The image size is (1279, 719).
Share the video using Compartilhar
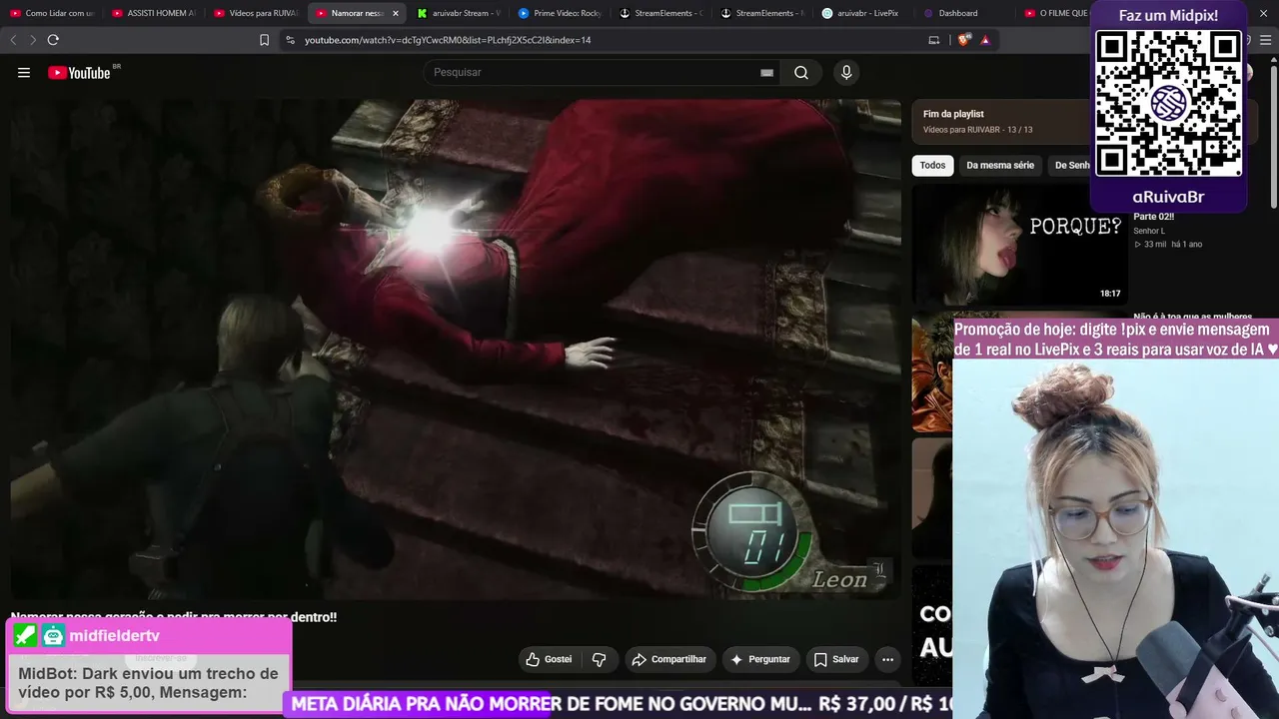(x=669, y=659)
